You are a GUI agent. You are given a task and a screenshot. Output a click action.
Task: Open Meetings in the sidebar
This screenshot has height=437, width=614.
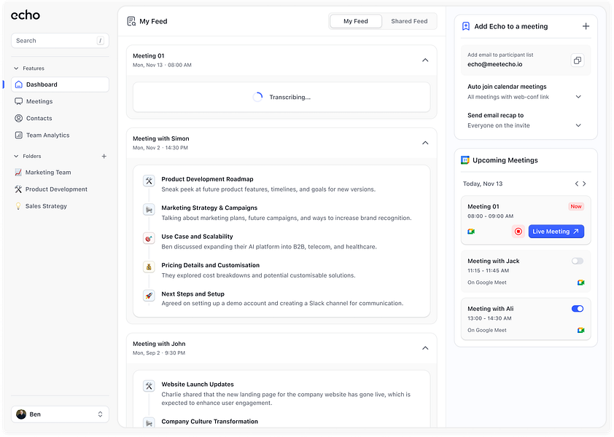[x=60, y=101]
